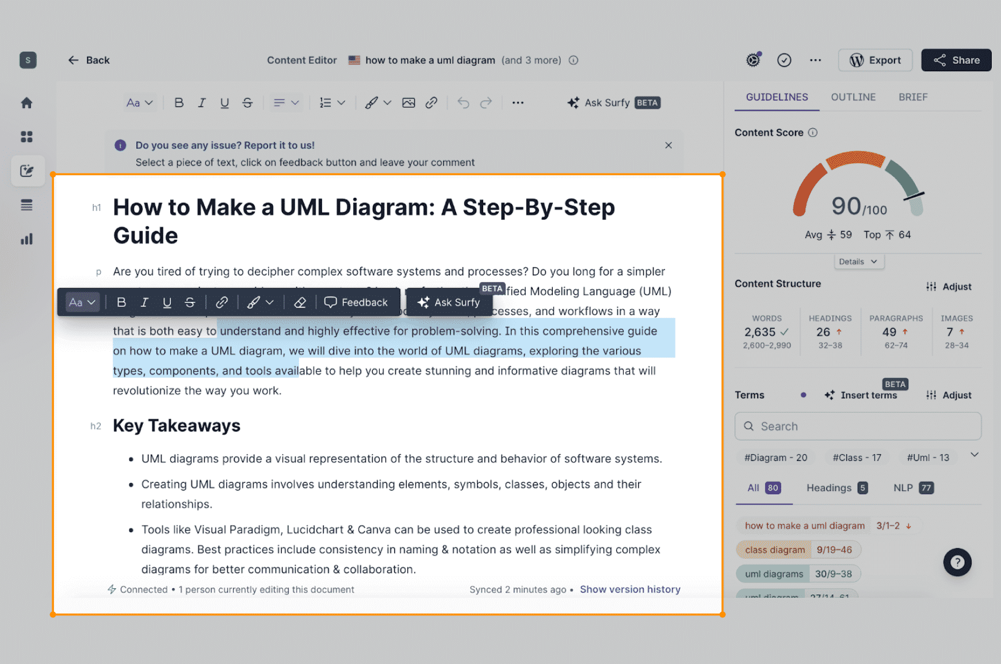Open the settings gear icon near Export
Screen dimensions: 1001x664
coord(753,60)
